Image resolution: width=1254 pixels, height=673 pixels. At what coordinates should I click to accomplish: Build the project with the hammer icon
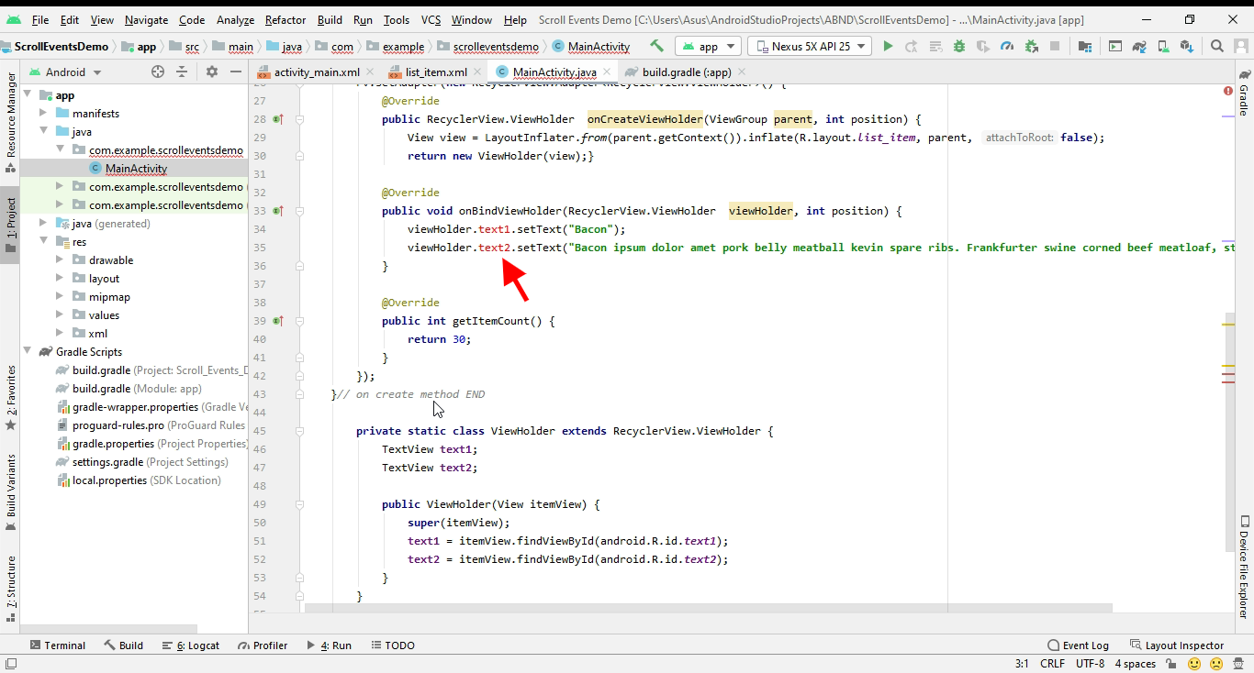pyautogui.click(x=656, y=46)
